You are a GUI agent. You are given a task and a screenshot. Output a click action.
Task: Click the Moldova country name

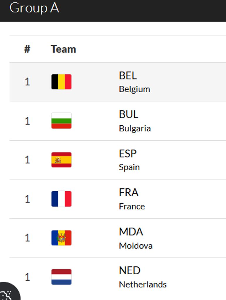(x=136, y=246)
